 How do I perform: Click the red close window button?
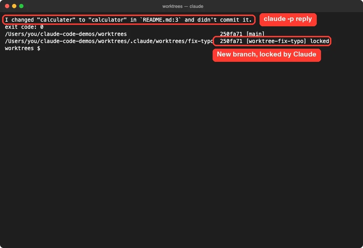coord(7,6)
